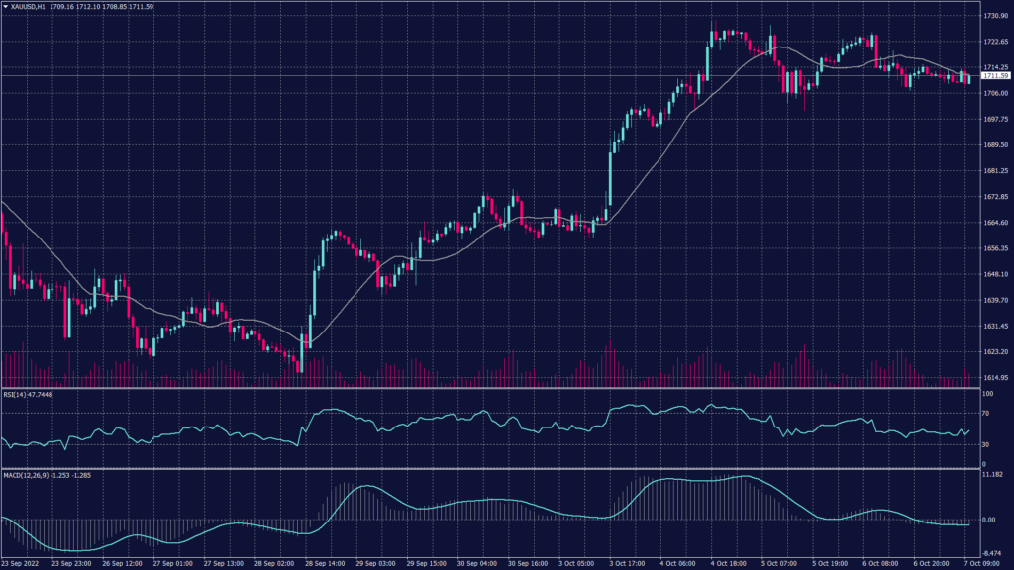
Task: Click the 28 Sep 14:00 time label
Action: point(325,562)
